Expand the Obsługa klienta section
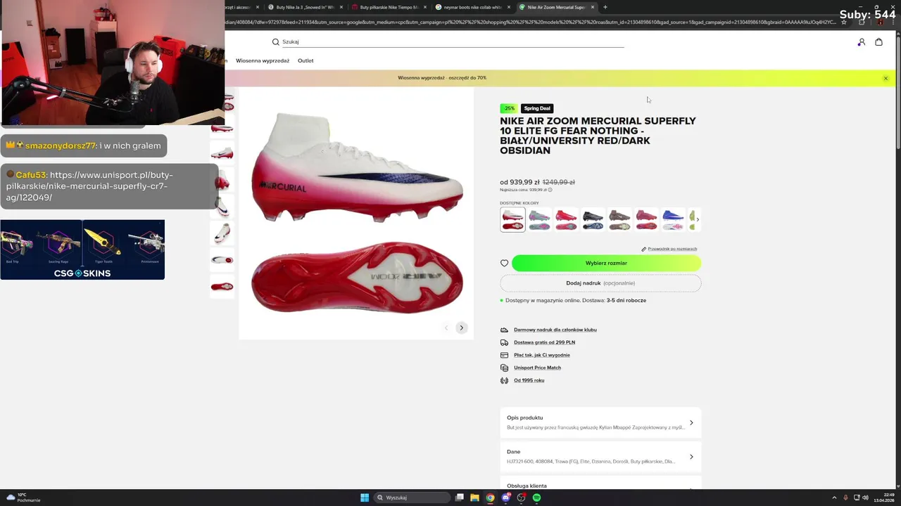901x506 pixels. [600, 485]
